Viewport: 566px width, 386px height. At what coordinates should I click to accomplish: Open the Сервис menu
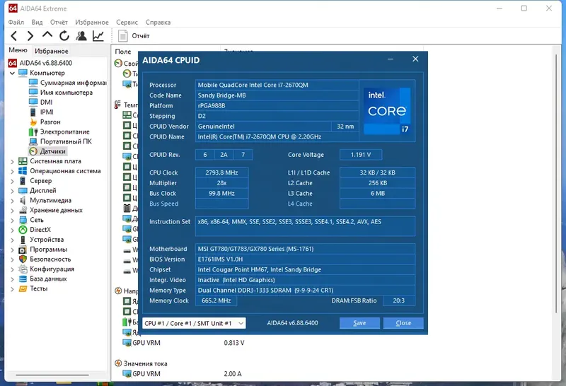click(127, 23)
